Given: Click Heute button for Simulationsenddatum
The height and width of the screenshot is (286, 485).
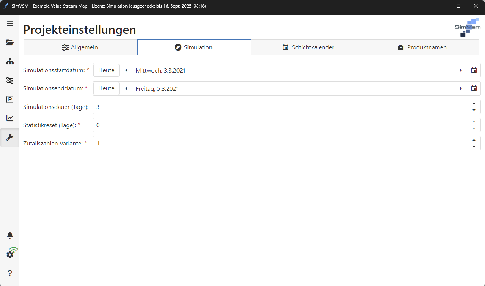Looking at the screenshot, I should [106, 88].
